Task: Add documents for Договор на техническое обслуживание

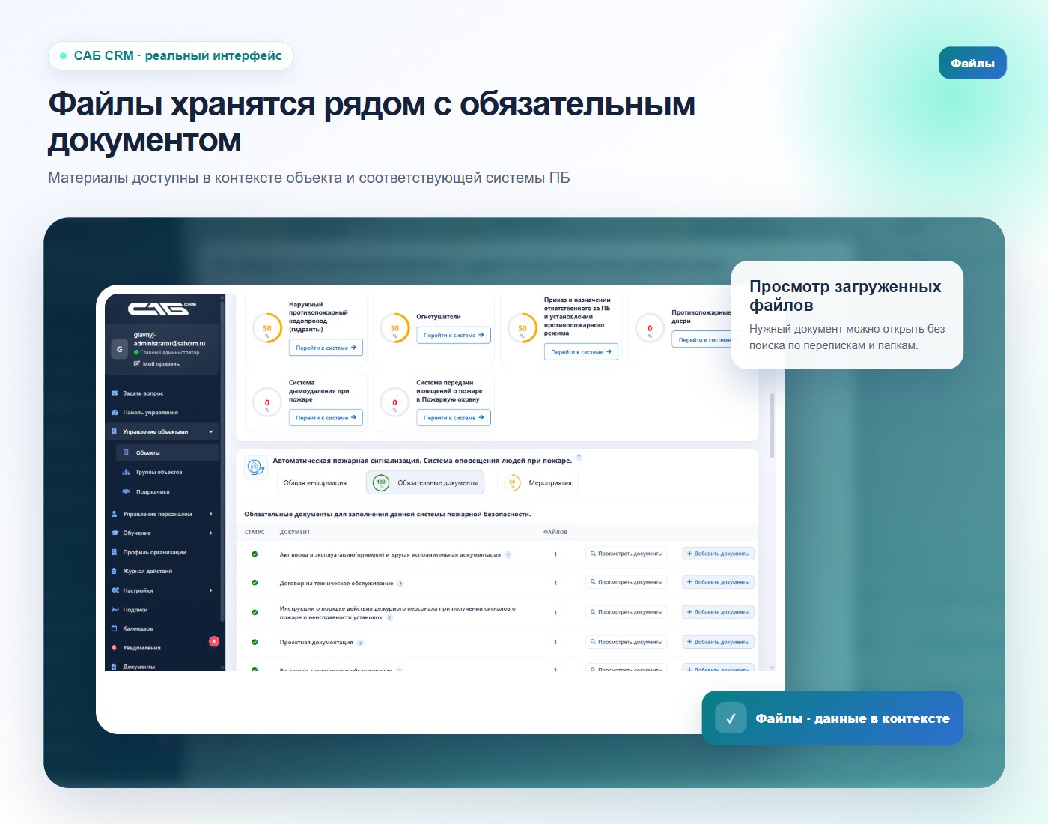Action: click(x=718, y=582)
